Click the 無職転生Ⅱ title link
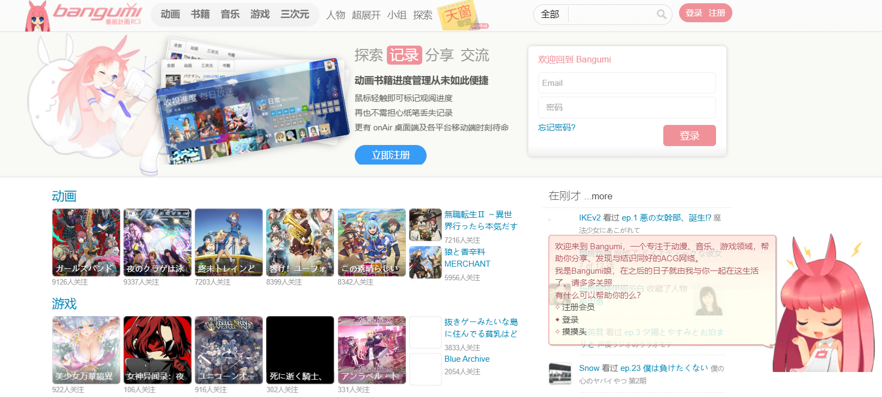 480,220
